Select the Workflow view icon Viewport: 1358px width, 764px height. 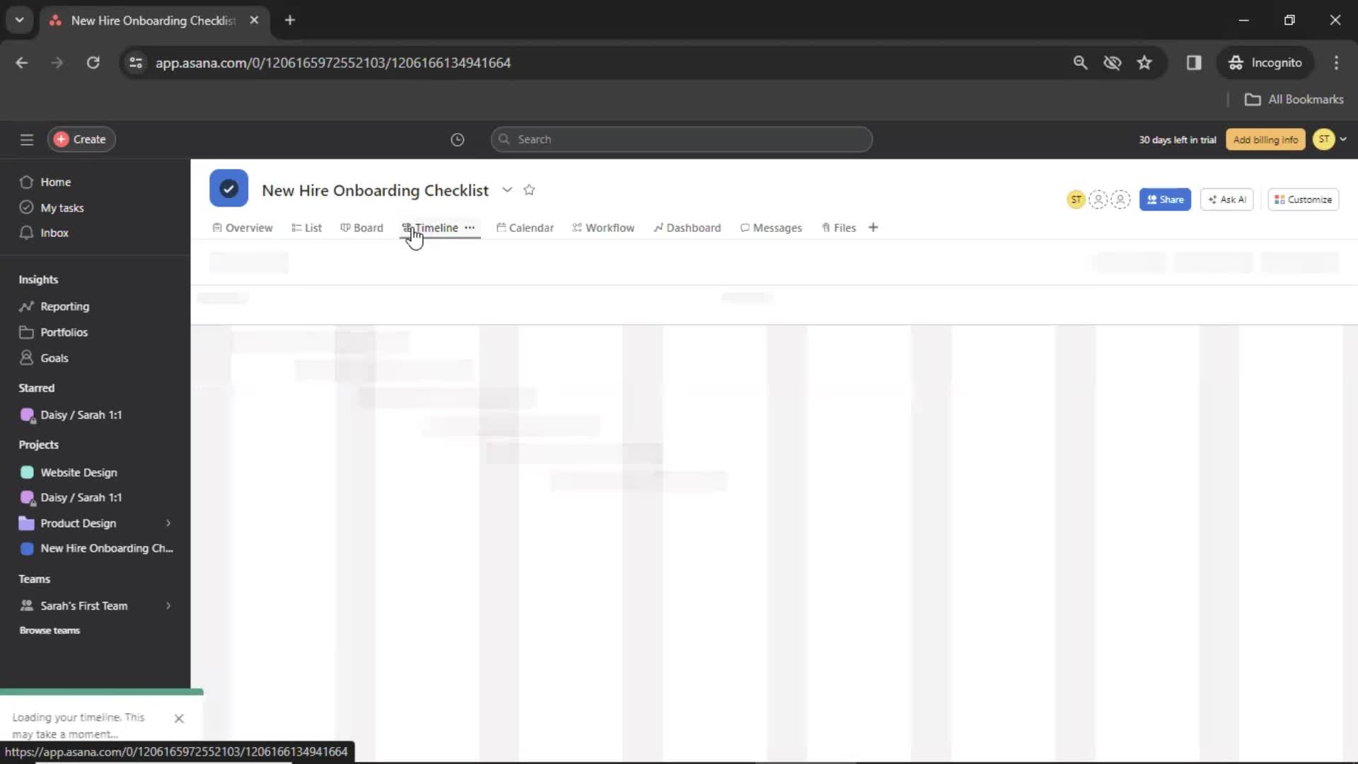click(x=576, y=228)
